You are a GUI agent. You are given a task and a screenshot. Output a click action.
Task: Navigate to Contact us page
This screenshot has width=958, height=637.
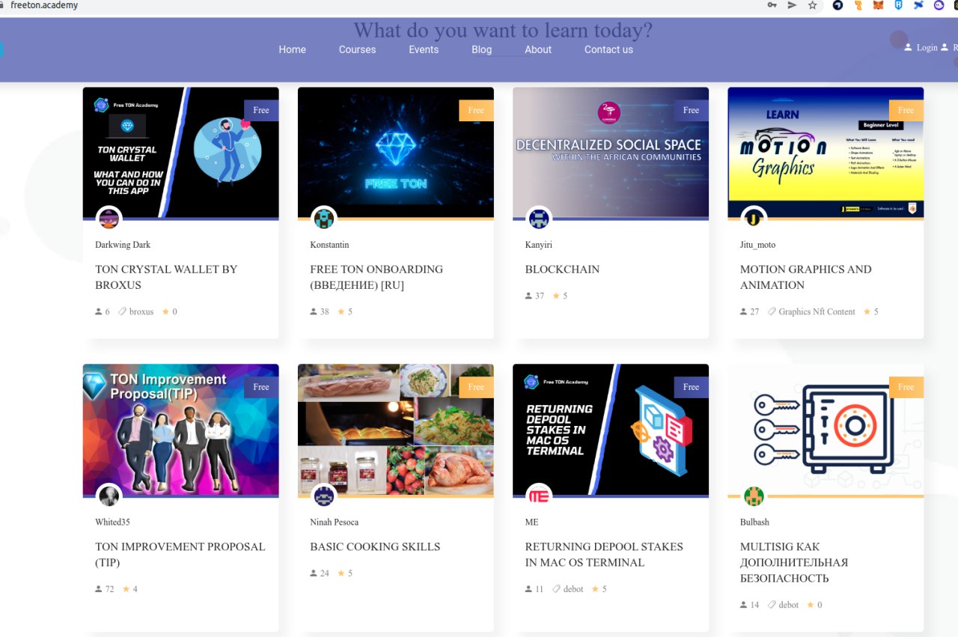click(608, 49)
